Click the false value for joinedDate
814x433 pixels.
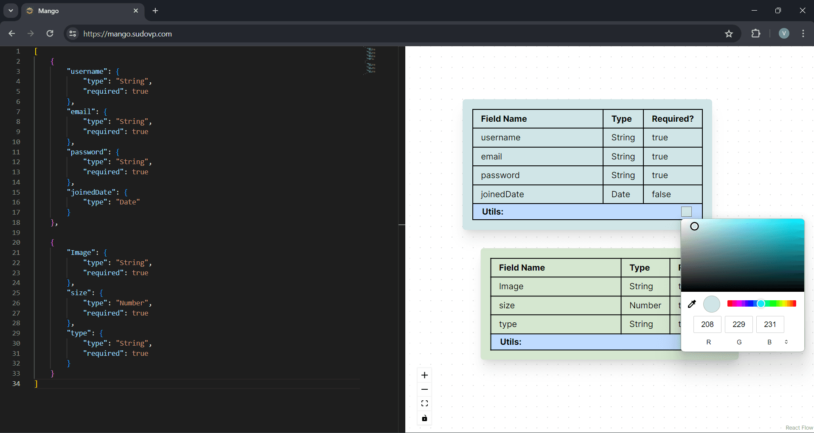(673, 194)
